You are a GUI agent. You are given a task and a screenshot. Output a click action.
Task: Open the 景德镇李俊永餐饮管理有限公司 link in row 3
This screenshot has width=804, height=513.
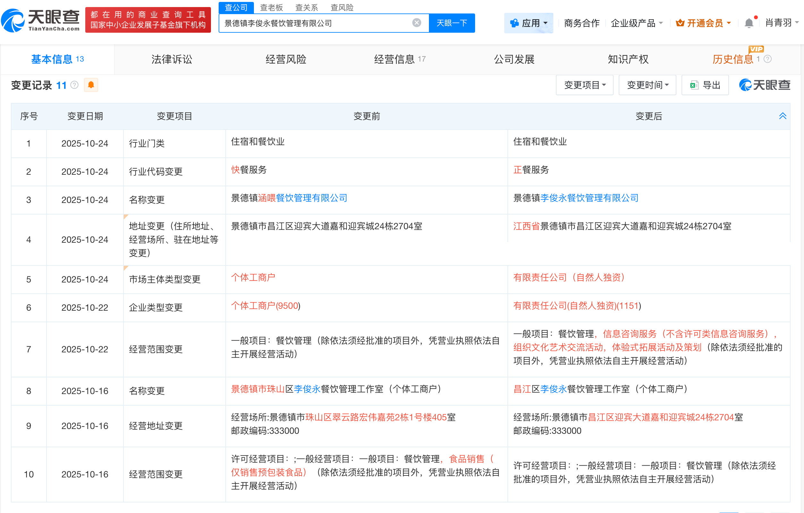[589, 198]
